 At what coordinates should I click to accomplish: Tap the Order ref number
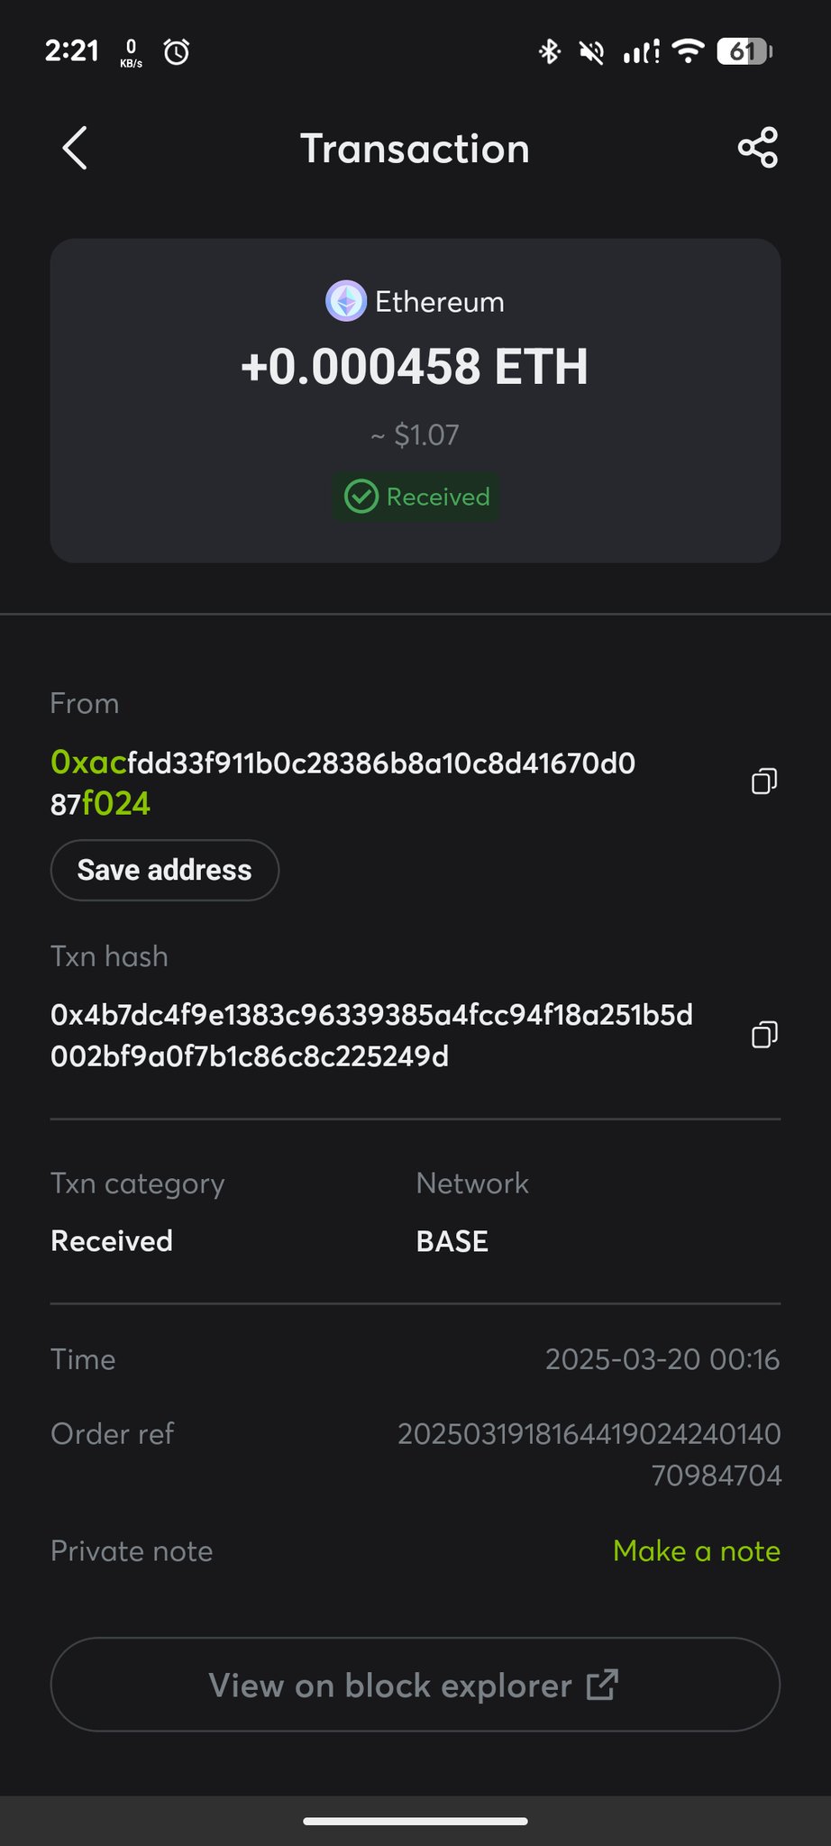point(589,1454)
